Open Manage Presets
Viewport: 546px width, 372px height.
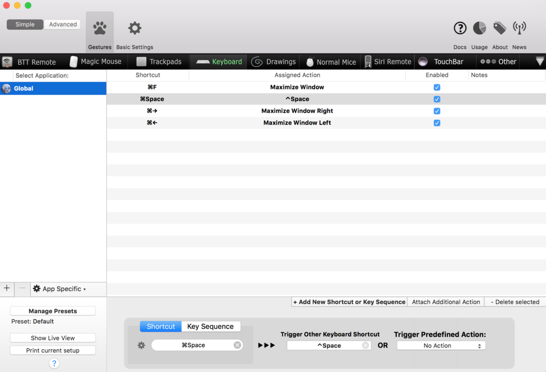coord(53,311)
